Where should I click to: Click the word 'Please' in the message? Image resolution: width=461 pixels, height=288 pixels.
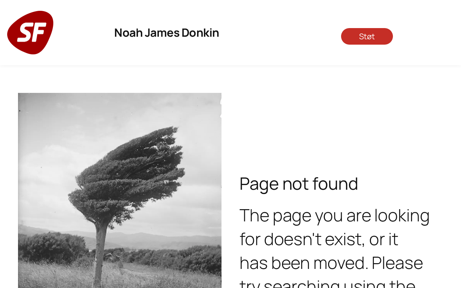tap(397, 263)
